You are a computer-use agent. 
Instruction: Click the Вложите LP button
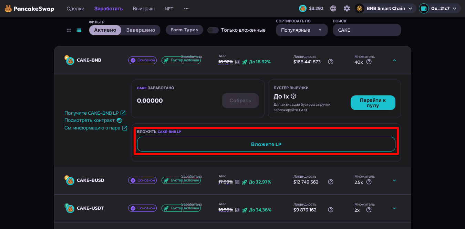click(x=266, y=144)
